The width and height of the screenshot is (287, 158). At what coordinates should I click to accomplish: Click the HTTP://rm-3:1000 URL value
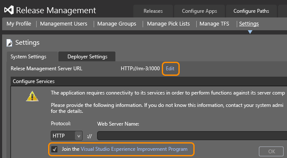(140, 69)
